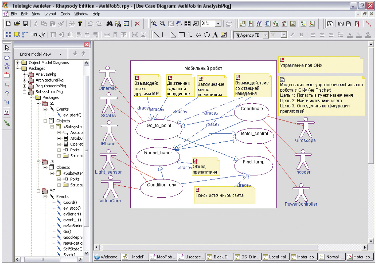Select ev_start() in the browser tree
The image size is (376, 264).
72,115
